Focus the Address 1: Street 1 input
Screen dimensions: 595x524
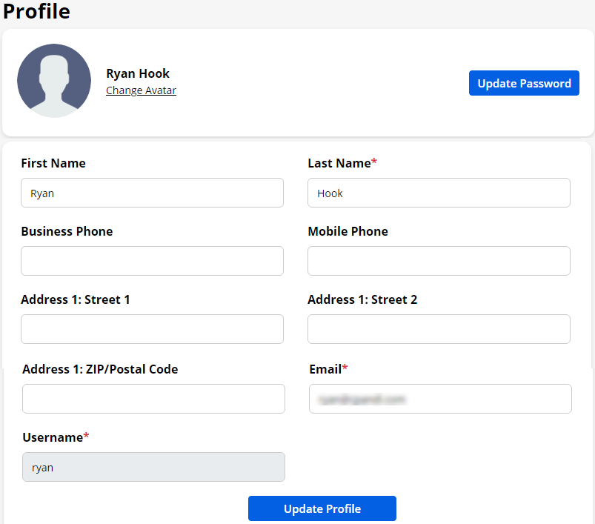pyautogui.click(x=152, y=329)
